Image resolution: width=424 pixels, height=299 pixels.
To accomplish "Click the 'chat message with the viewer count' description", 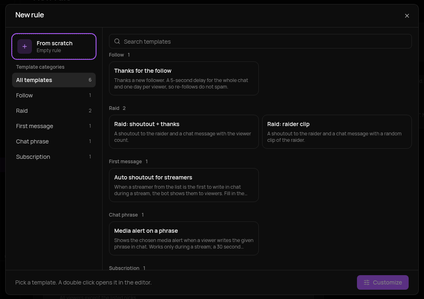I will 183,137.
